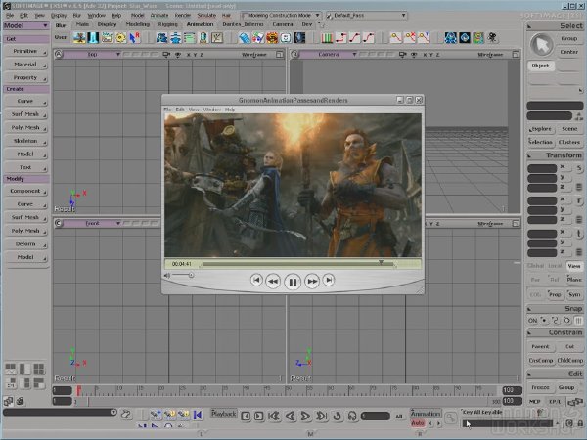Toggle the Auto key button
Screen dimensions: 587x440
418,423
